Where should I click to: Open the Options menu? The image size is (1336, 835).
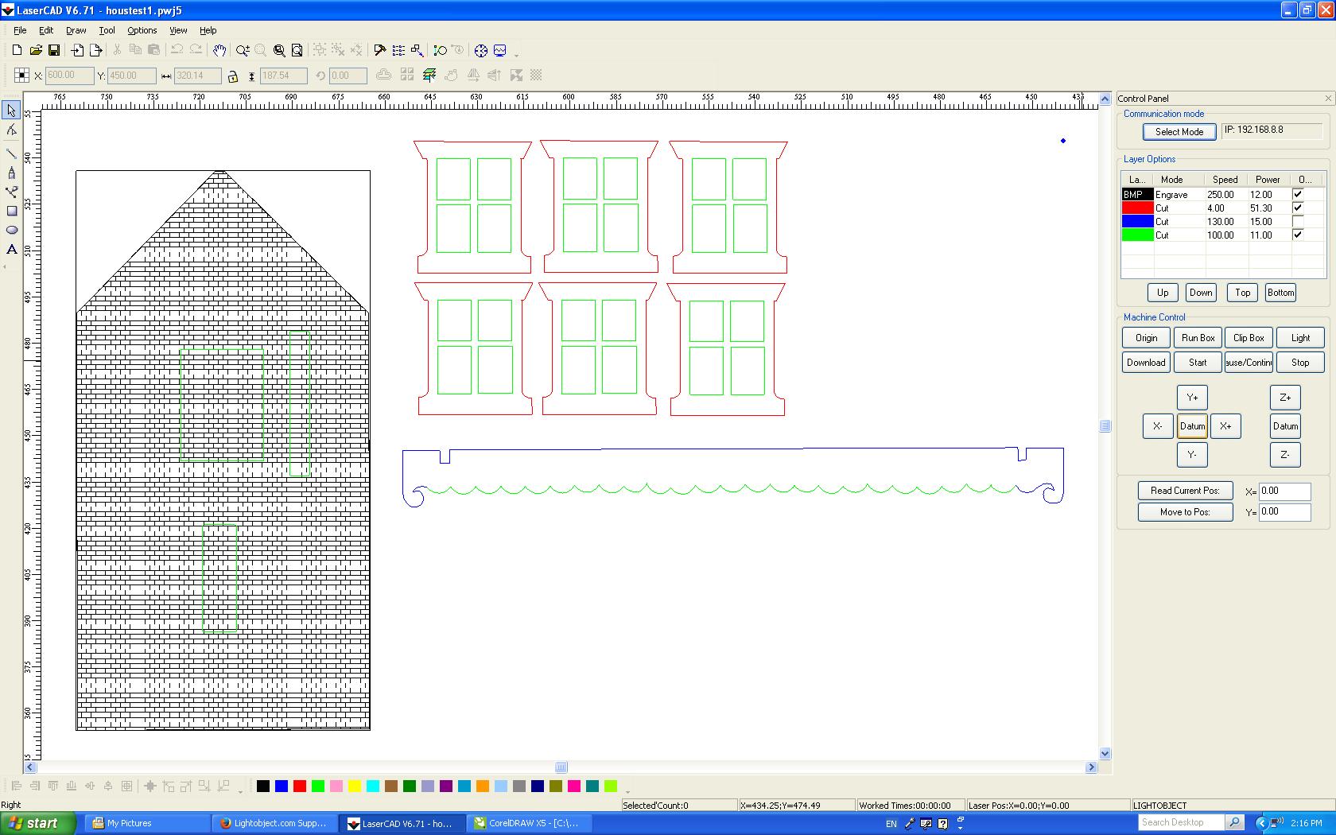pyautogui.click(x=142, y=30)
